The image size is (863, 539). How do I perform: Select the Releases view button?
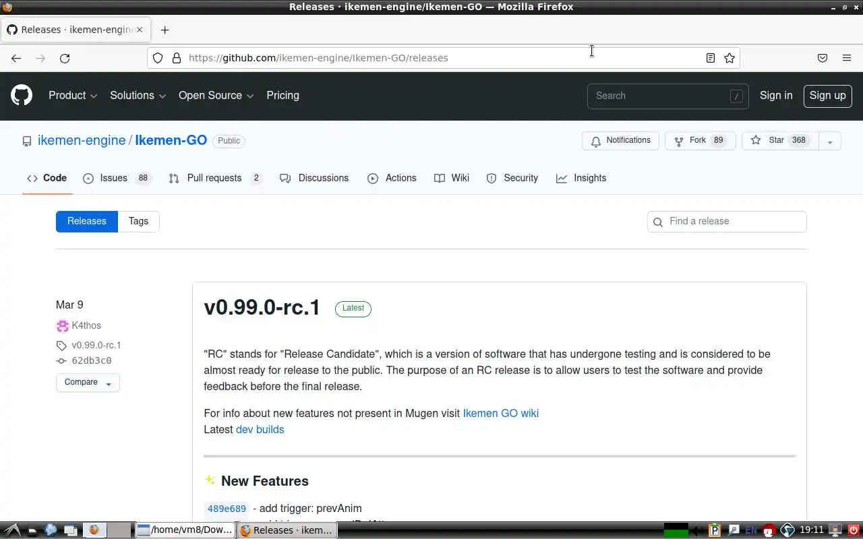pyautogui.click(x=87, y=222)
